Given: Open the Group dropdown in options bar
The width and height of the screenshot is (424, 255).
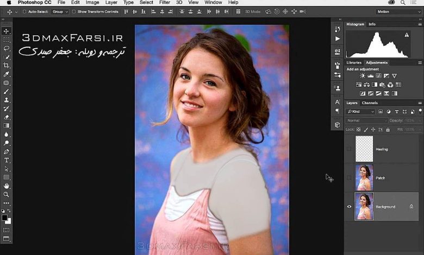Looking at the screenshot, I should 59,11.
